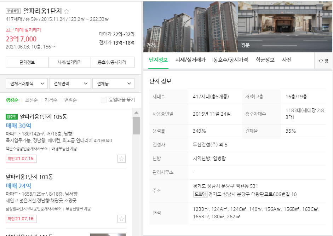
Task: Click the 매경부동산 제공 source text
Action: point(64,149)
